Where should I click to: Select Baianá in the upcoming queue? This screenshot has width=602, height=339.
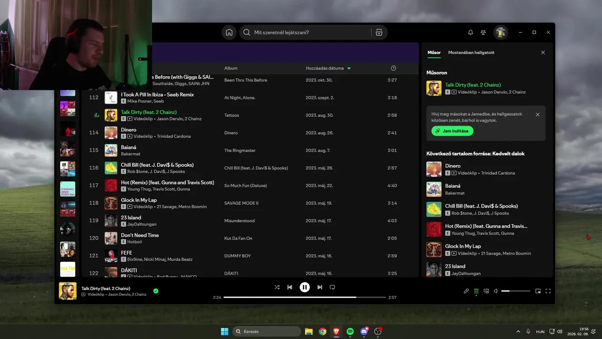point(487,189)
